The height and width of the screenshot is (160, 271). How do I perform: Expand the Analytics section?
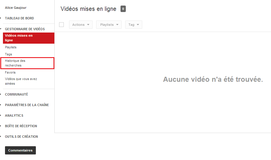click(14, 115)
